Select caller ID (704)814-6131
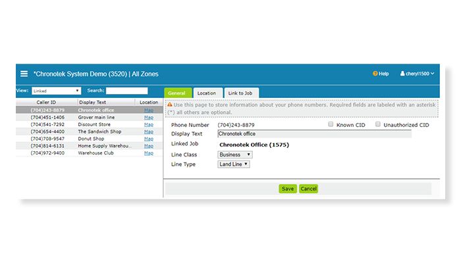The height and width of the screenshot is (263, 461). coord(47,145)
